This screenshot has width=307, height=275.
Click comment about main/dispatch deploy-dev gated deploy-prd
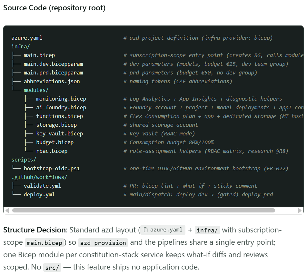point(198,194)
